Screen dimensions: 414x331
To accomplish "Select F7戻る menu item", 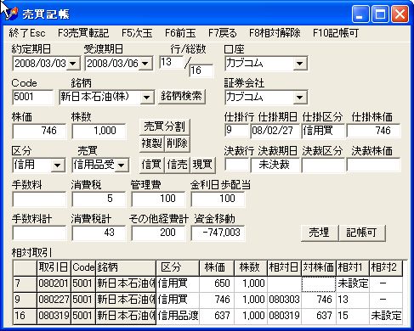I will 223,33.
